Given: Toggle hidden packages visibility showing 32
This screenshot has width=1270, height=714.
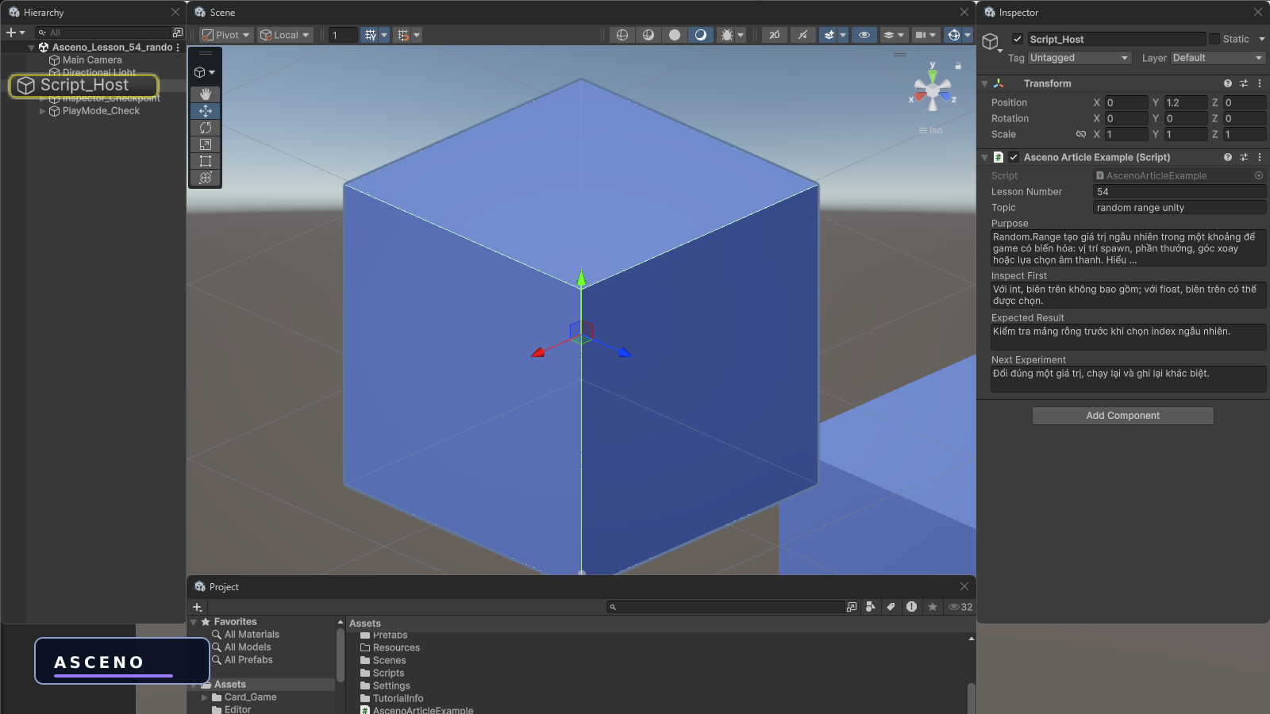Looking at the screenshot, I should 960,607.
